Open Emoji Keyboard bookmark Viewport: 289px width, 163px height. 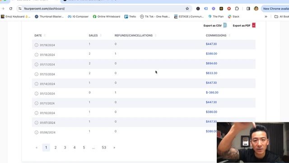[16, 17]
